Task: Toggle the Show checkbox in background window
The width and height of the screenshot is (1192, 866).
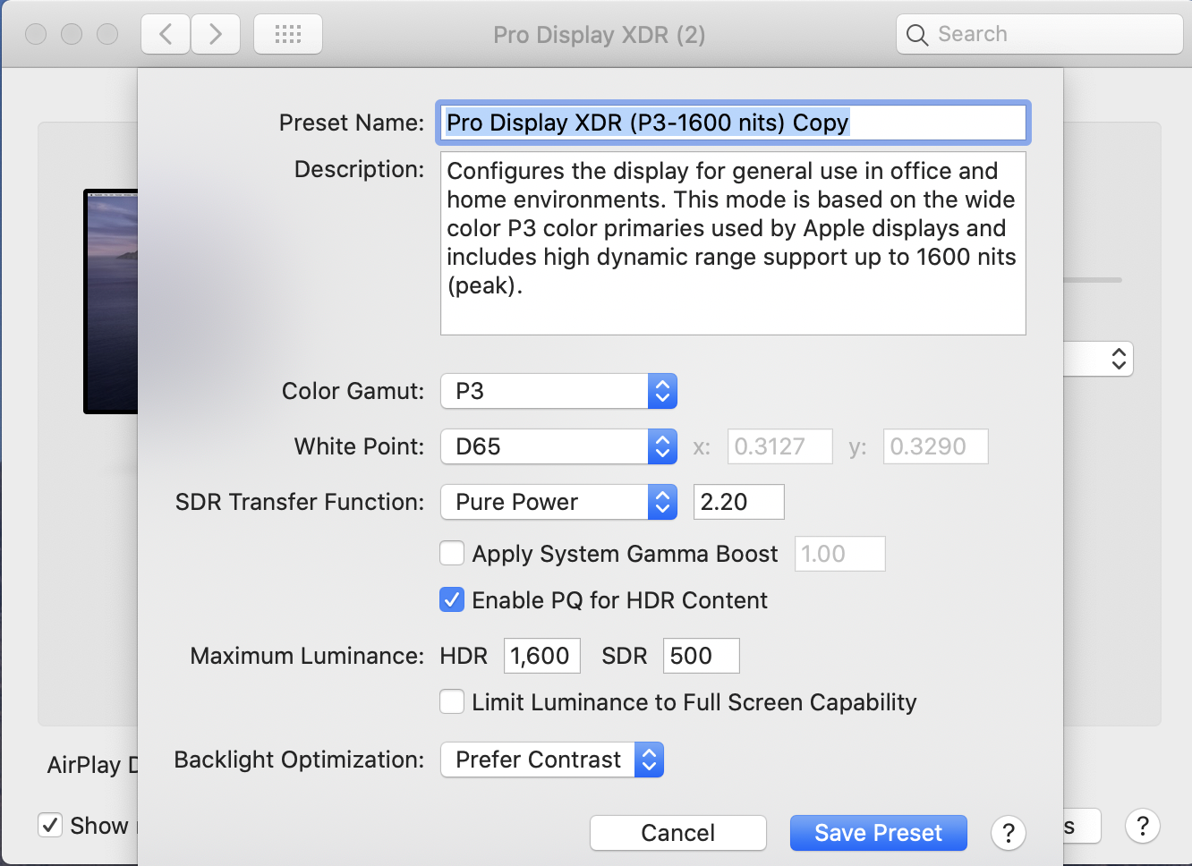Action: click(x=50, y=825)
